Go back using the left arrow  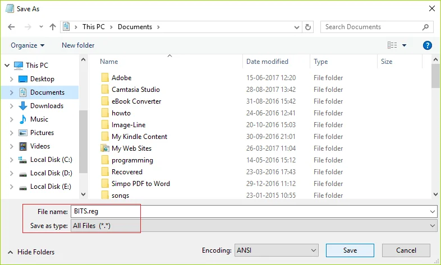click(x=11, y=27)
